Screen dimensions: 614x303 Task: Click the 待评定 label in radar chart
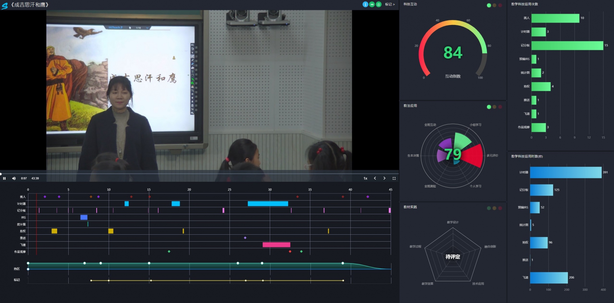click(x=452, y=257)
